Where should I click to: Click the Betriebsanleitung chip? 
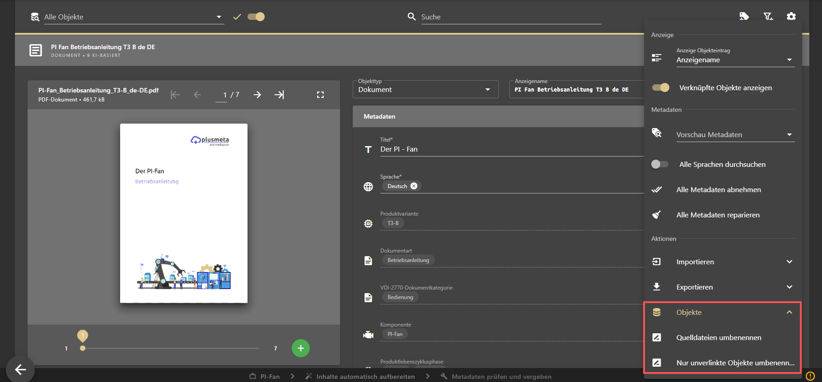(408, 260)
